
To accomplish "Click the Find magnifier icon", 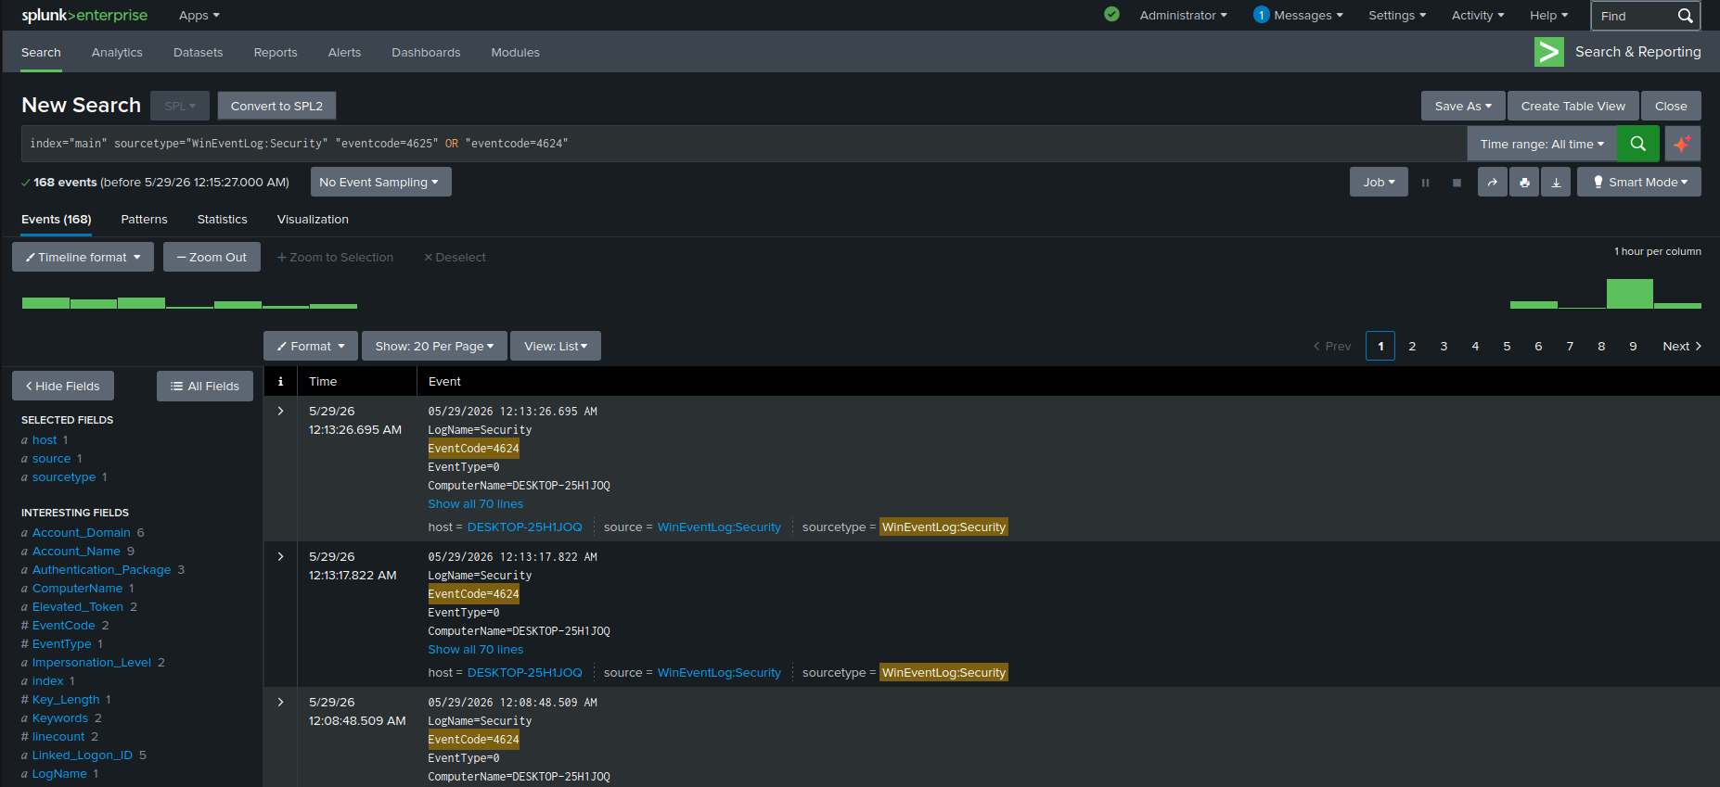I will coord(1685,16).
